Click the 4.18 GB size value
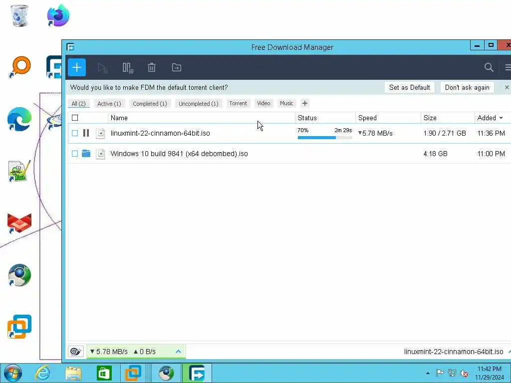 pyautogui.click(x=435, y=154)
